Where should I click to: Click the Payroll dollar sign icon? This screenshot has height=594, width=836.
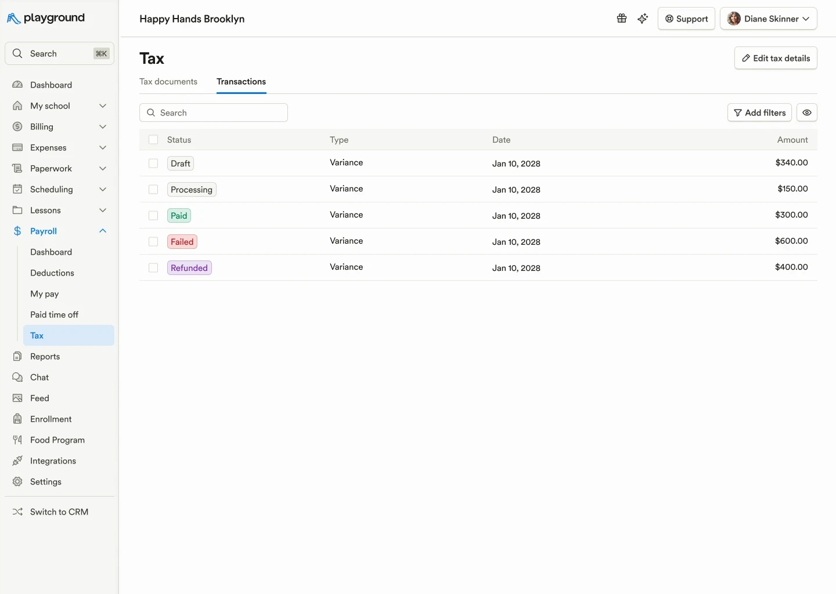pos(17,231)
